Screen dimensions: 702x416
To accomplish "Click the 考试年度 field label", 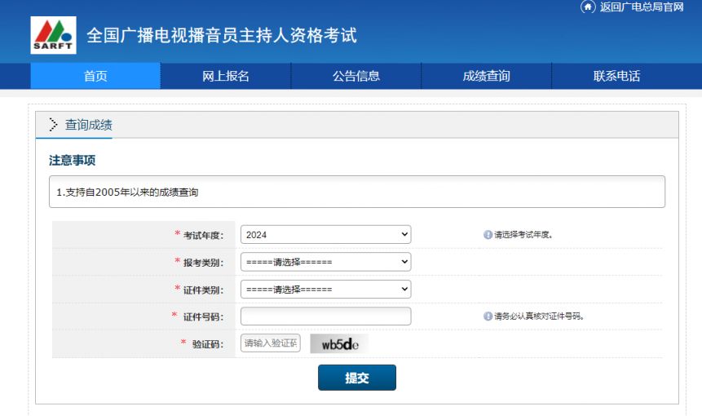I will click(x=203, y=235).
